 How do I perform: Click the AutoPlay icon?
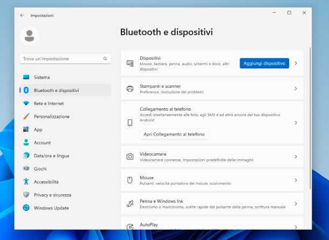tap(130, 227)
